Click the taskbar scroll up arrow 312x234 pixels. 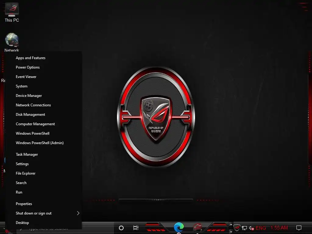(x=231, y=224)
